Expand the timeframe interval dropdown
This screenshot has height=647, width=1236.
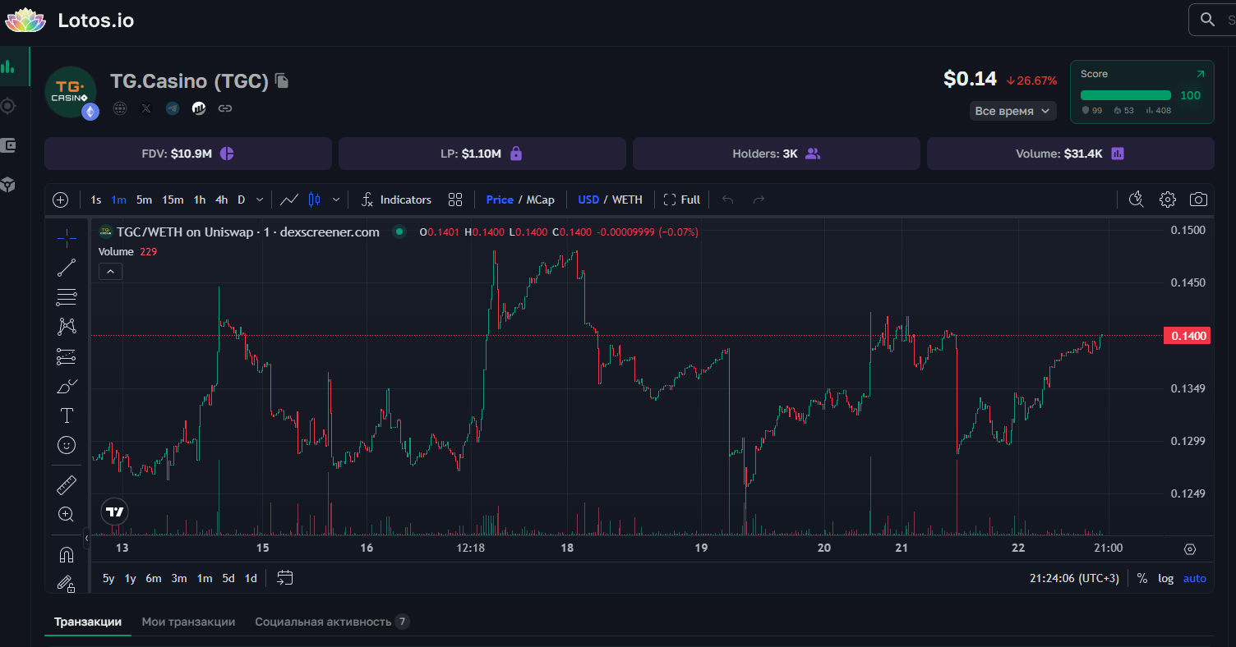pyautogui.click(x=260, y=200)
